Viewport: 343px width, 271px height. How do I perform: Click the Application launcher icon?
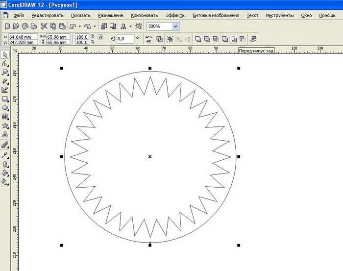[123, 26]
